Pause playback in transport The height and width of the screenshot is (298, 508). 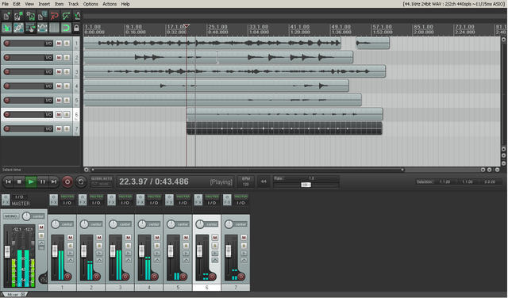[42, 181]
